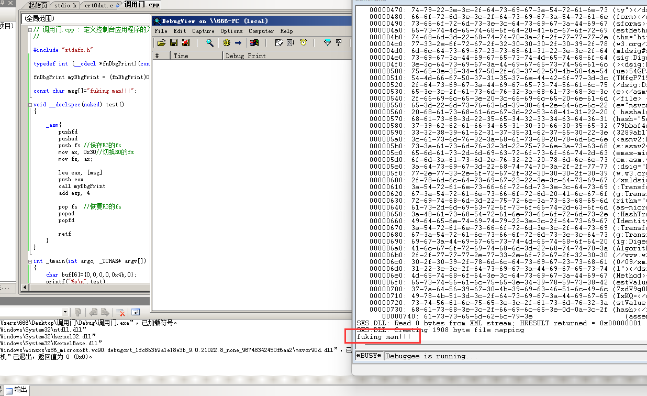647x396 pixels.
Task: Collapse the test() function code block
Action: point(30,104)
